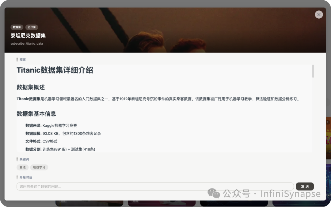Viewport: 331px width, 207px height.
Task: Click the 开始对话 section label
Action: pos(26,177)
